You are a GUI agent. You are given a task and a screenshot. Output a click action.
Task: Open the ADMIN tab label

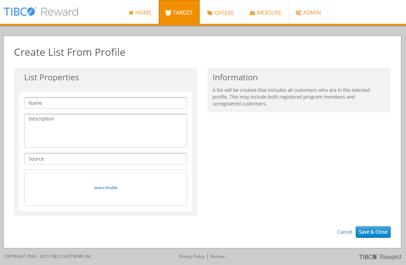pyautogui.click(x=312, y=13)
